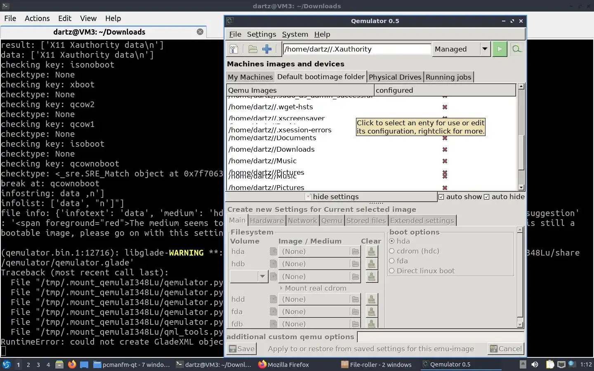Clear the fda image with its clear icon
Viewport: 594px width, 371px height.
372,312
